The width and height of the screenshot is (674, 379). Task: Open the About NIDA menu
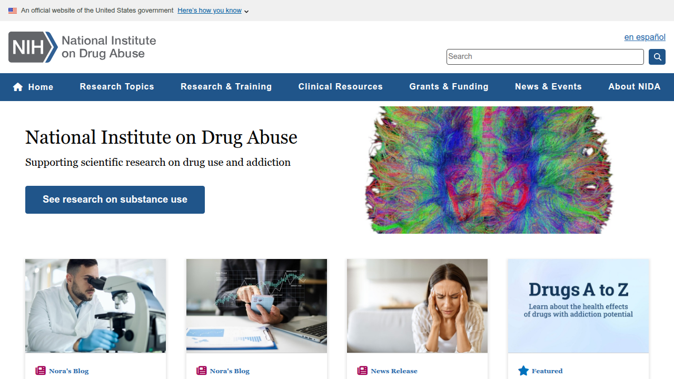[635, 87]
